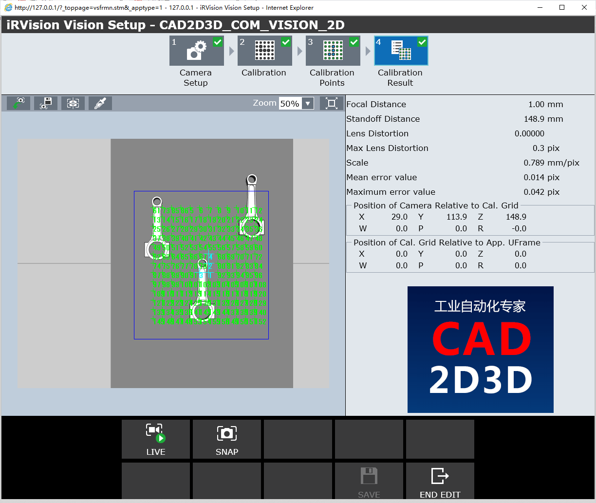Select camera position X value 29.0

tap(399, 217)
